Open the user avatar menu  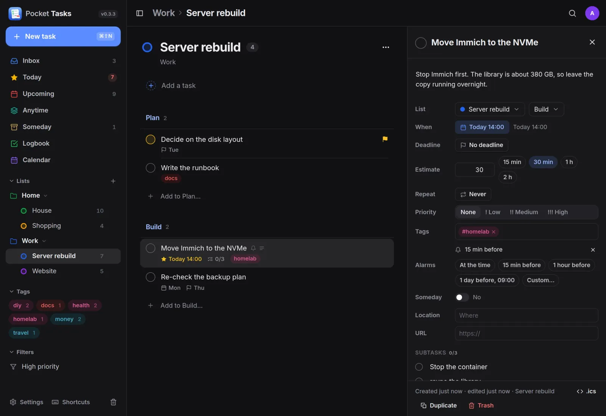click(x=592, y=13)
